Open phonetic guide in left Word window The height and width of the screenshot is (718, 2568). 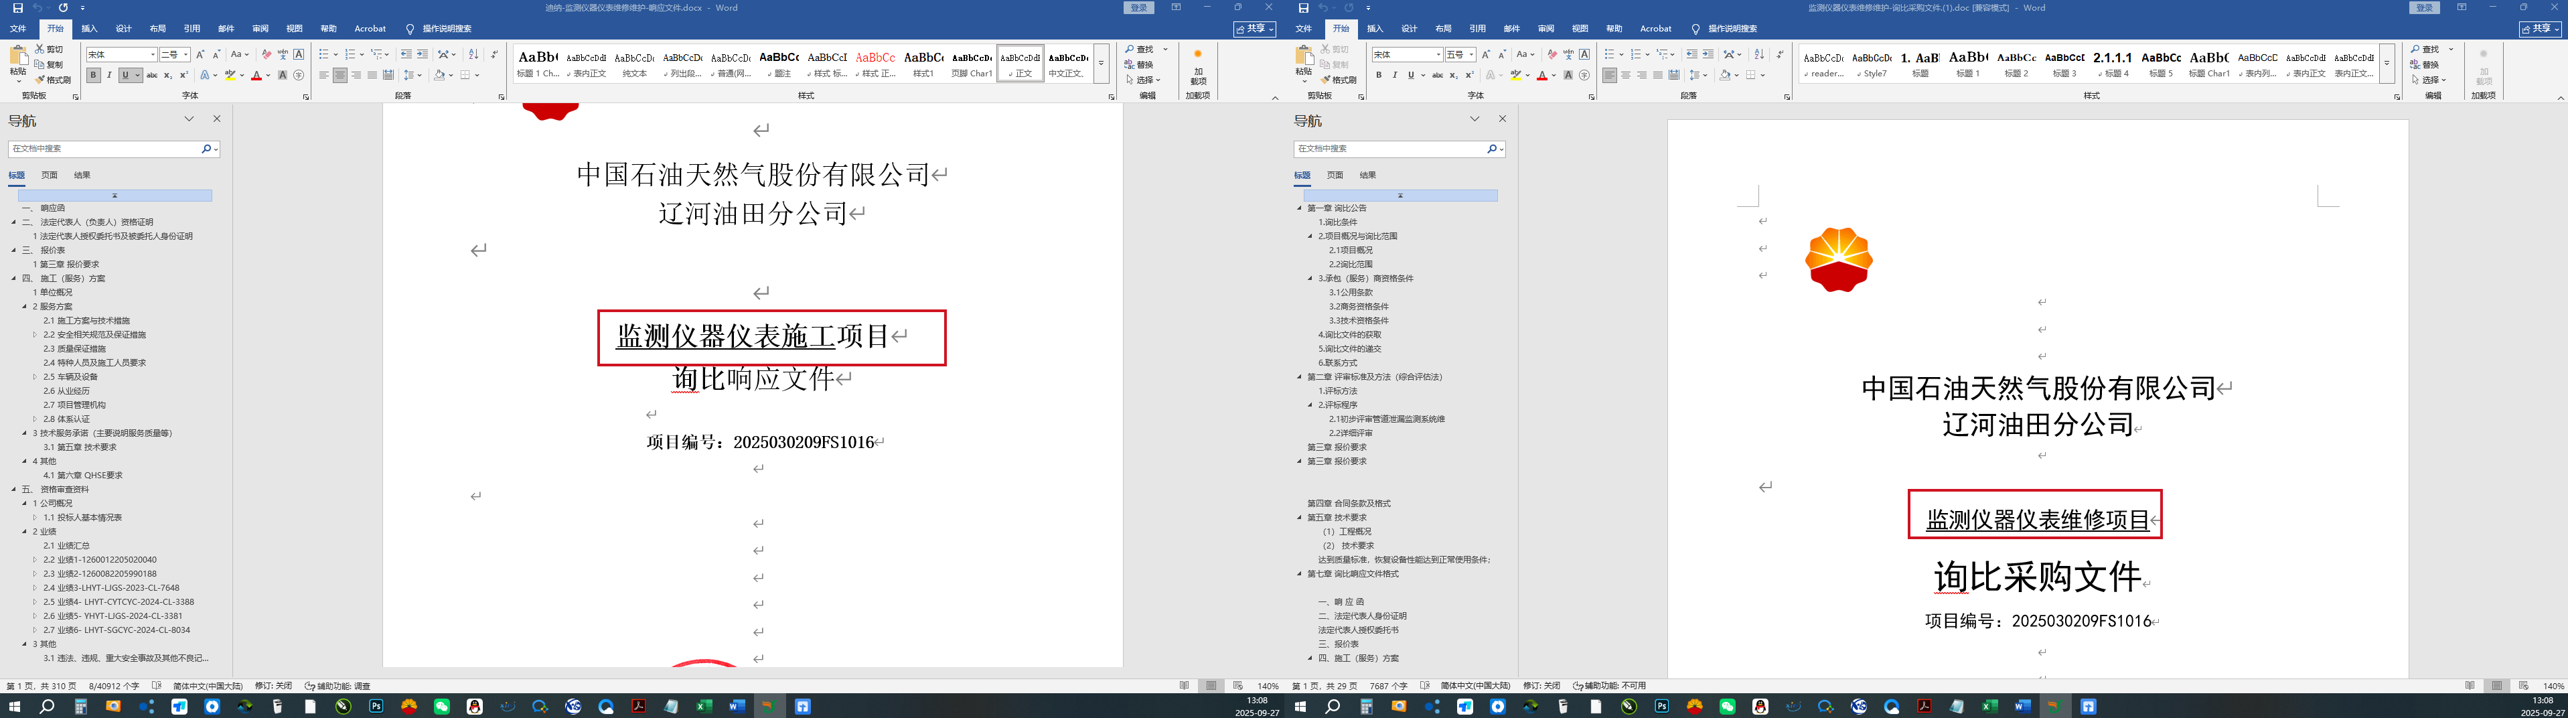(x=282, y=54)
